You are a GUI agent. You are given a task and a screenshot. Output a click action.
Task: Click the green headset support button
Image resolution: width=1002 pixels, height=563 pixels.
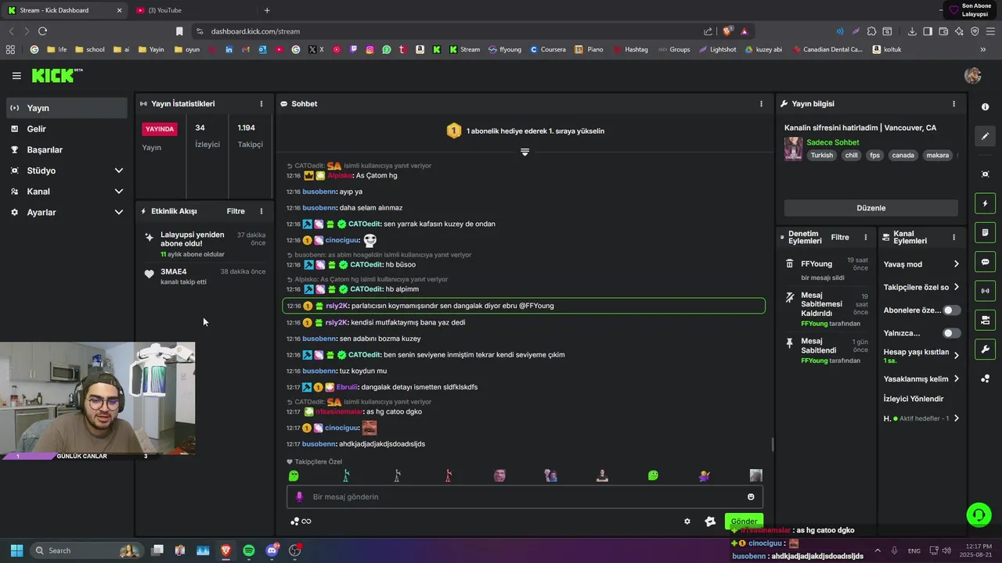click(979, 515)
